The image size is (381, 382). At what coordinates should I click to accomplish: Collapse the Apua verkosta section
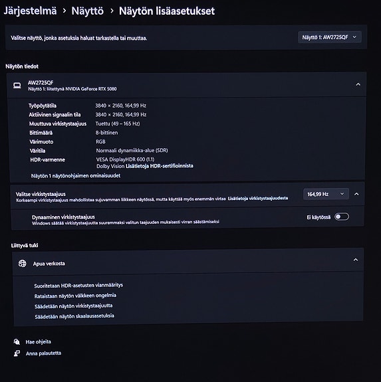pyautogui.click(x=356, y=260)
